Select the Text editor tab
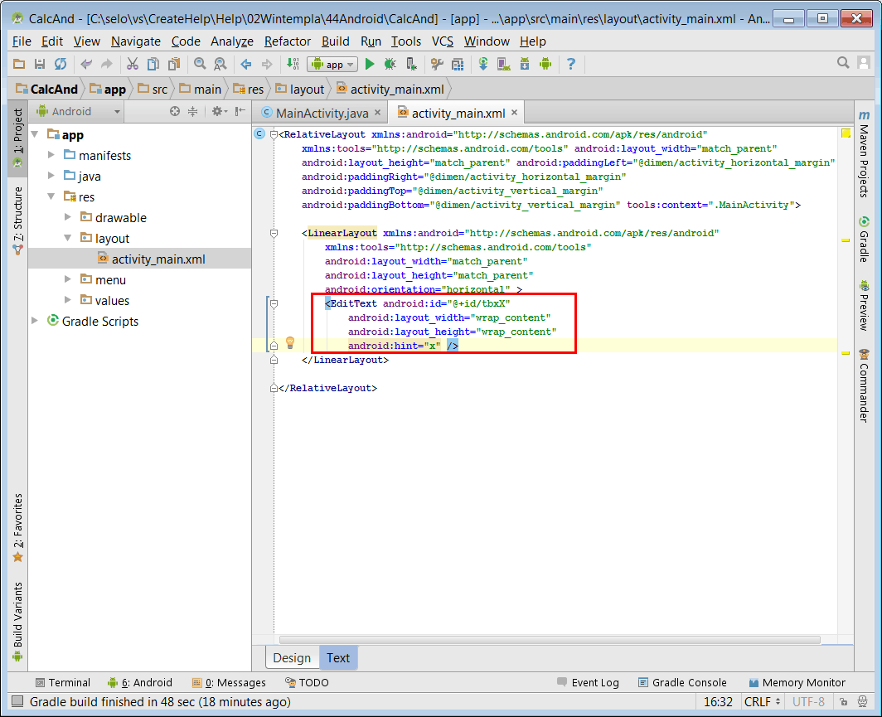 338,658
